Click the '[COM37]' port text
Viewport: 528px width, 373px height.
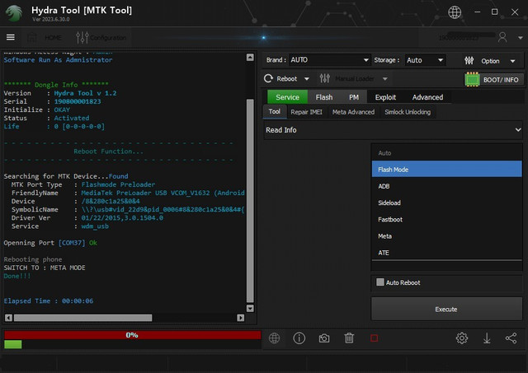pyautogui.click(x=72, y=243)
